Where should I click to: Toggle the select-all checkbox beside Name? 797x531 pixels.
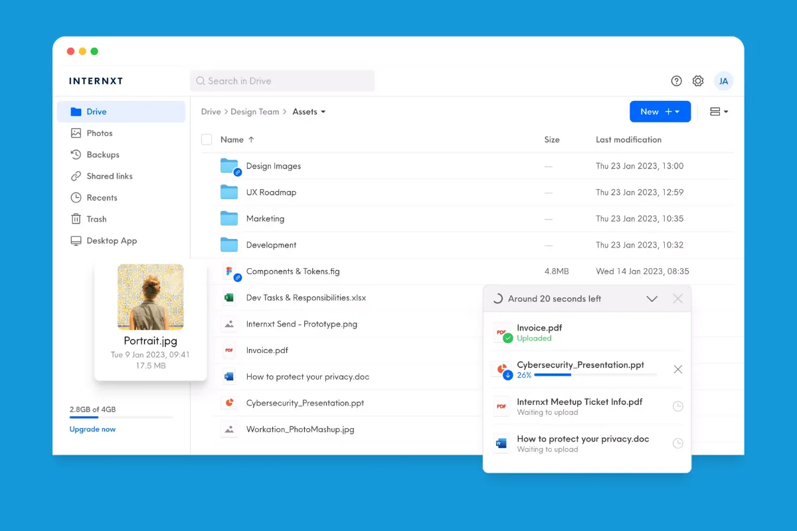point(207,139)
